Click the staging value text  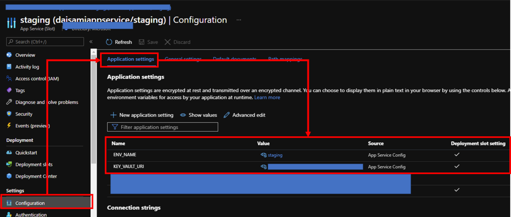click(275, 155)
